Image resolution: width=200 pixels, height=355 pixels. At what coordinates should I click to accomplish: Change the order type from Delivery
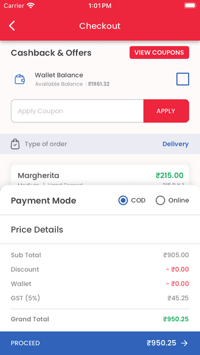(x=176, y=144)
